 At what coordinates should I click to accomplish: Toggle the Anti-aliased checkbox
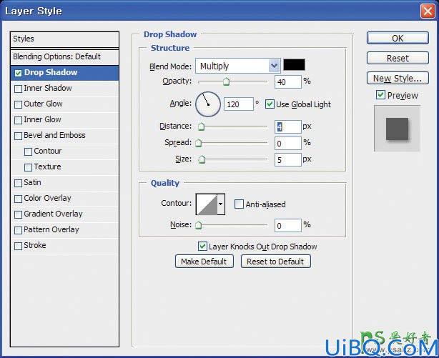[239, 204]
